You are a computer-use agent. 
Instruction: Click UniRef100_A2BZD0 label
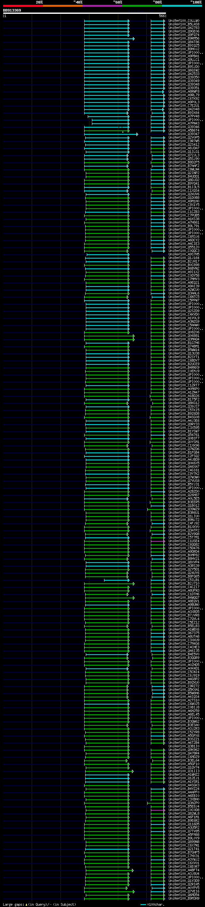click(184, 491)
